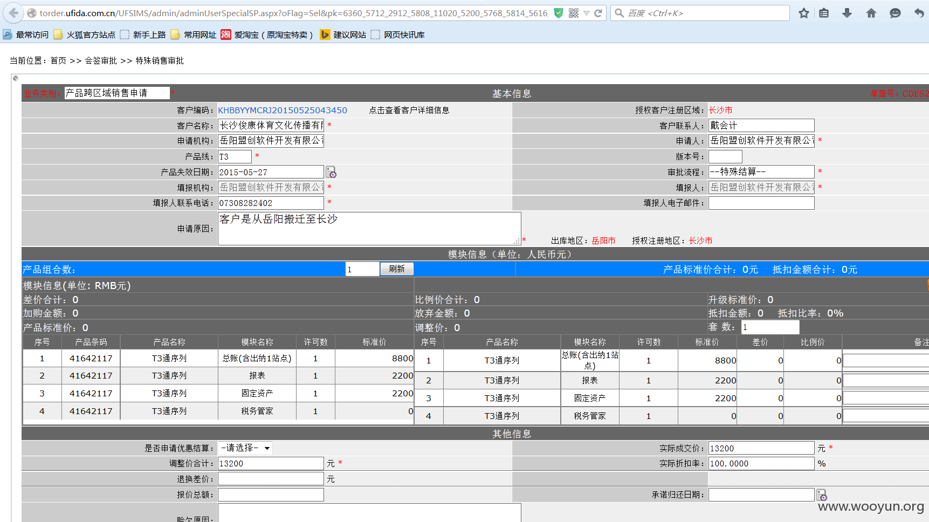This screenshot has width=929, height=522.
Task: Click the 申请人 input field
Action: (x=761, y=140)
